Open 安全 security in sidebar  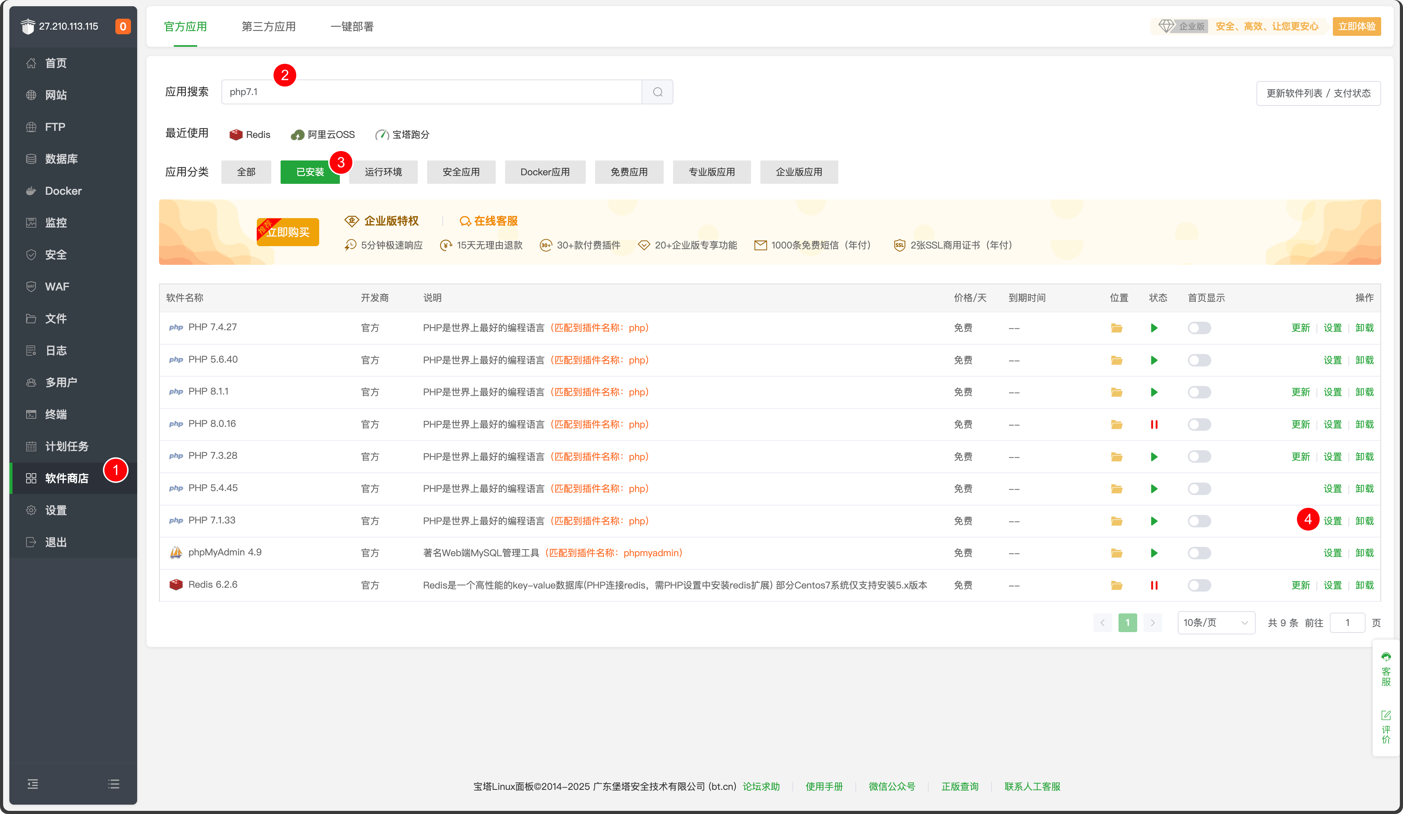(x=73, y=255)
